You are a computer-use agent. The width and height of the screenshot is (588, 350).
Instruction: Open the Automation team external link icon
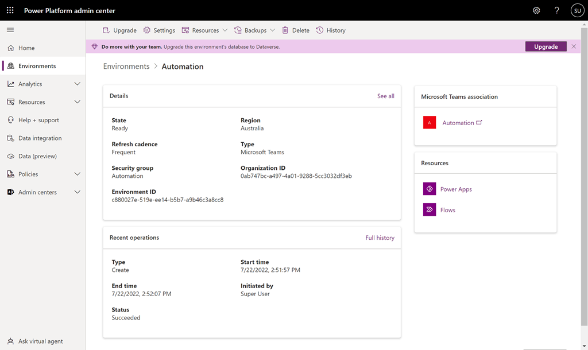(479, 123)
